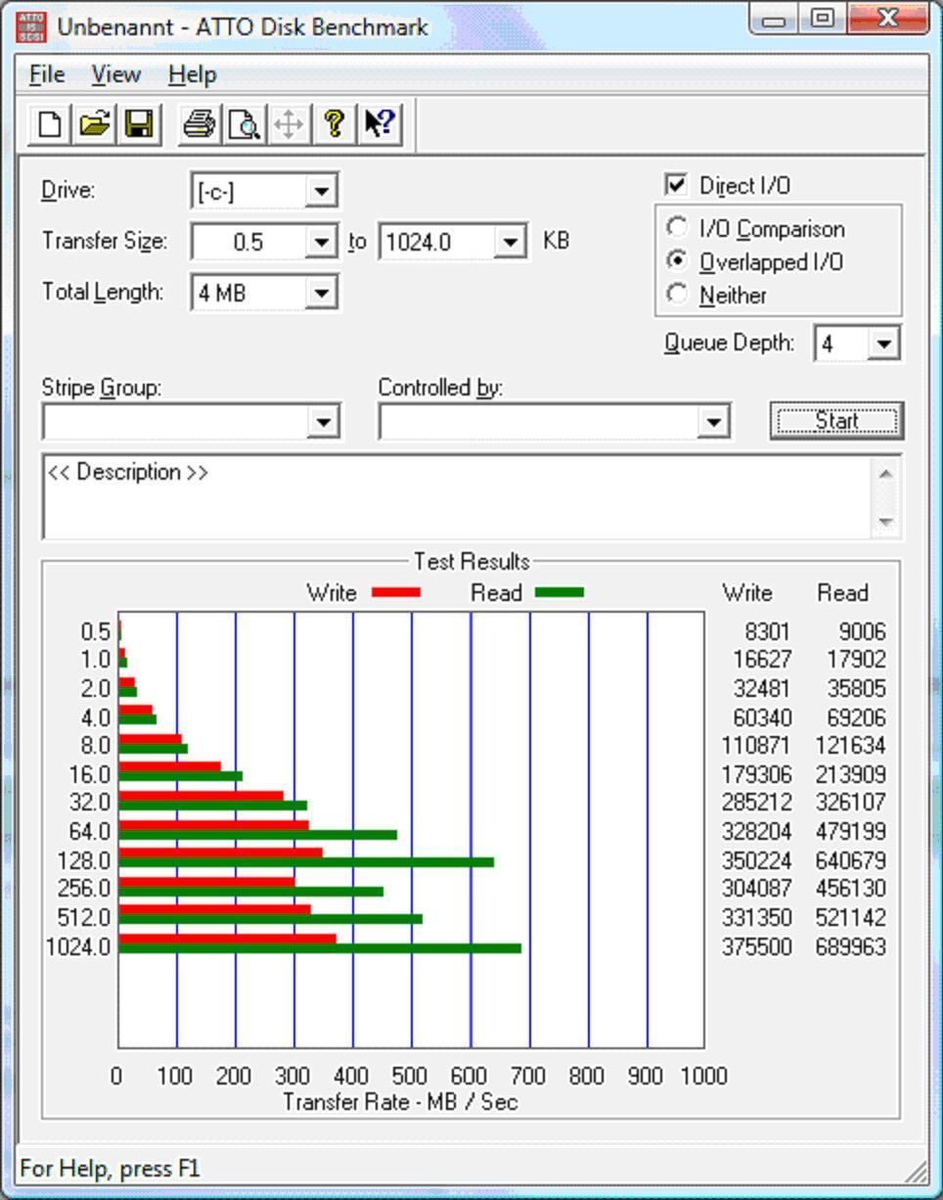Image resolution: width=943 pixels, height=1200 pixels.
Task: Click the Save floppy disk icon
Action: pyautogui.click(x=139, y=124)
